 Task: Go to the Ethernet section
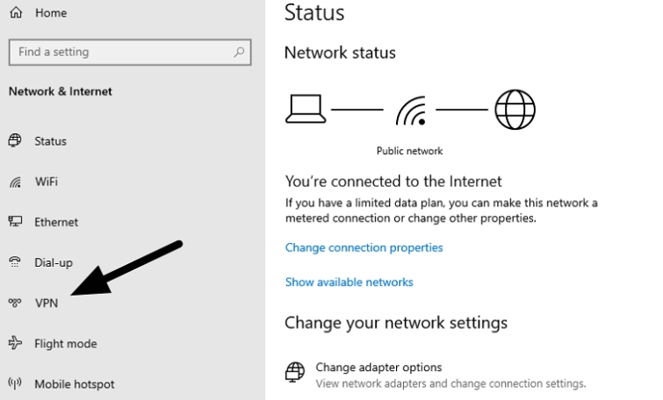(x=56, y=222)
